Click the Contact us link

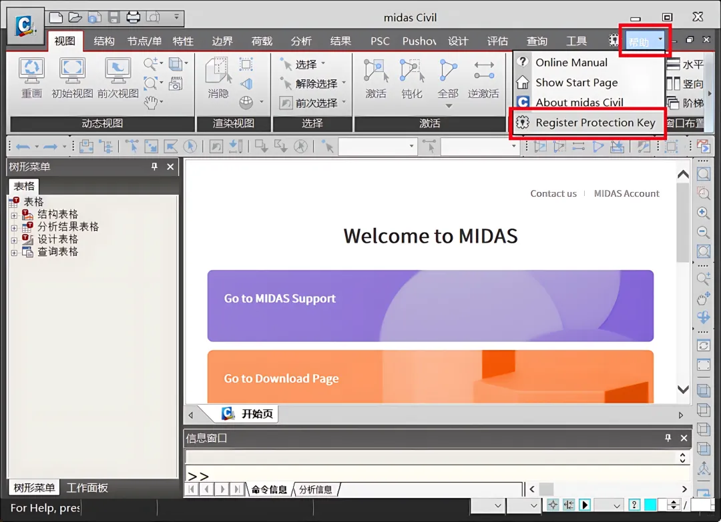point(553,194)
